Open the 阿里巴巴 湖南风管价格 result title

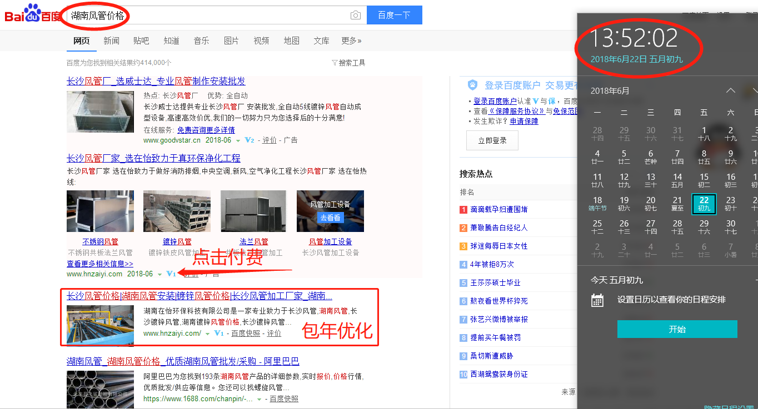click(x=183, y=361)
